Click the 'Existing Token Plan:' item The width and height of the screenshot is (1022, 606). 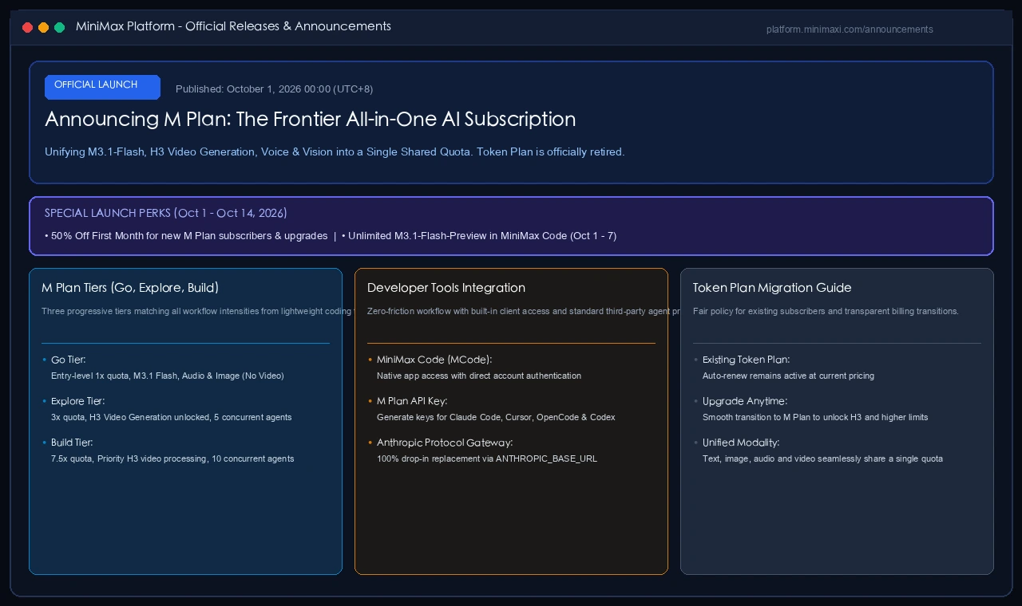(746, 360)
